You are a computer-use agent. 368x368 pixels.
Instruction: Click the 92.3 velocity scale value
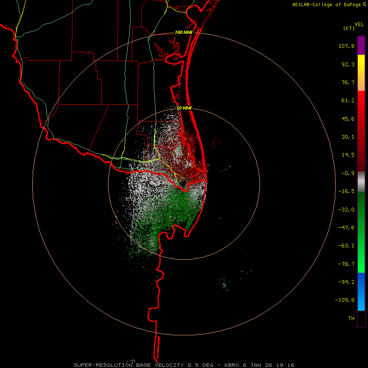[348, 64]
